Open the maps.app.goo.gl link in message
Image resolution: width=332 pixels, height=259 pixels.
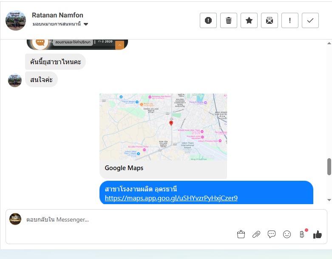[171, 198]
